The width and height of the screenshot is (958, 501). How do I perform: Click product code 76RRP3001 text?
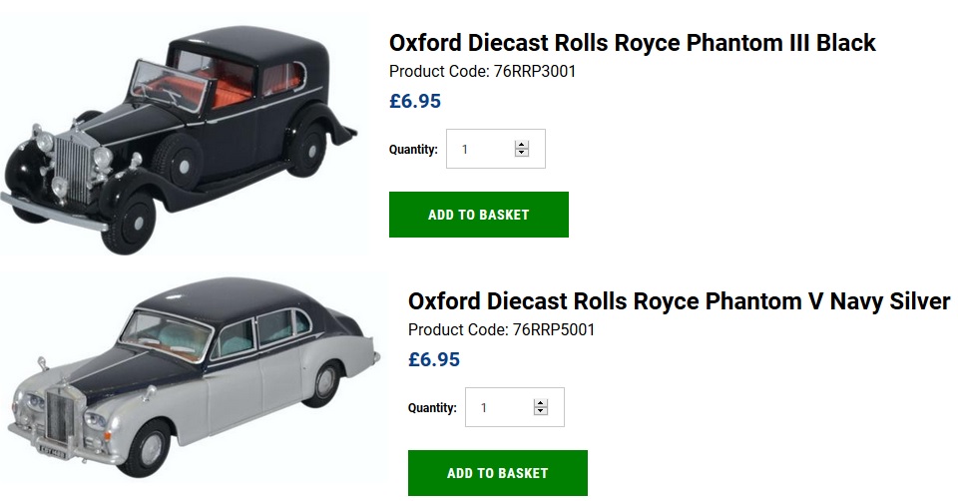(482, 72)
